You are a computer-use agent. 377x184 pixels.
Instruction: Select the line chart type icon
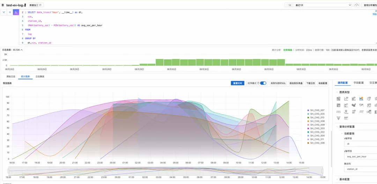[x=346, y=98]
